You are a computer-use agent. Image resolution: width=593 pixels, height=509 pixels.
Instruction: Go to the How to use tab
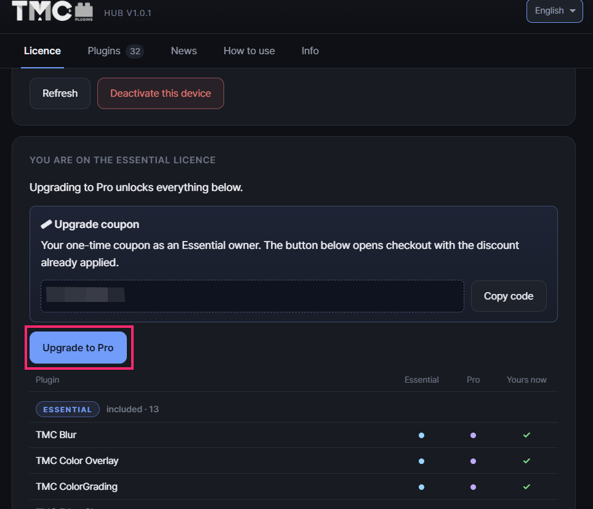coord(249,51)
